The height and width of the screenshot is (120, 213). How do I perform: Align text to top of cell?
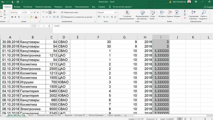[44, 12]
